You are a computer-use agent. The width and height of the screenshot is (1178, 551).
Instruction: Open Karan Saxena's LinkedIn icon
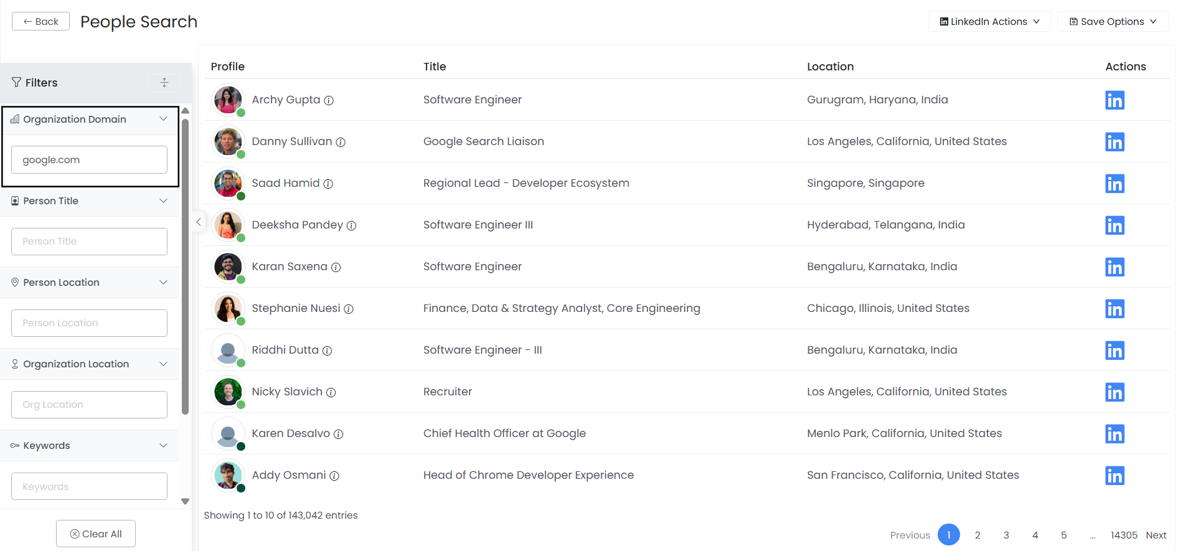click(x=1114, y=267)
